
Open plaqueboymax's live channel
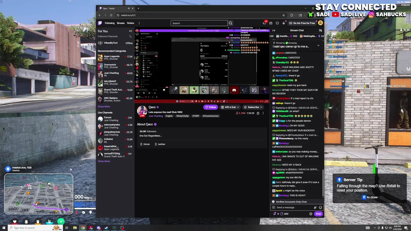click(115, 133)
